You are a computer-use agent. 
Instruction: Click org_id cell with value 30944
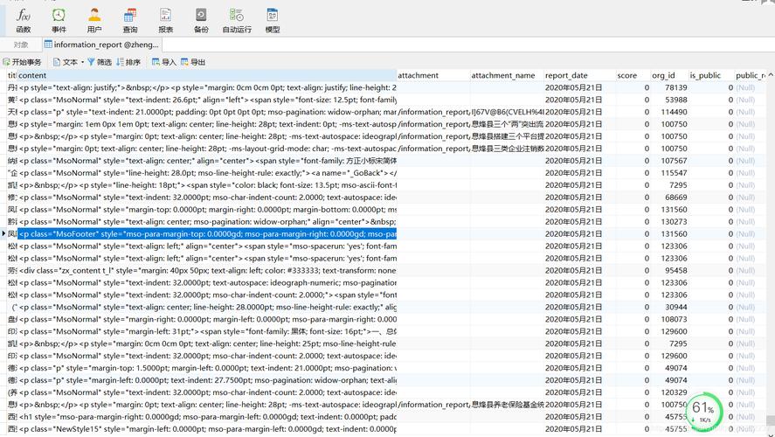[669, 307]
